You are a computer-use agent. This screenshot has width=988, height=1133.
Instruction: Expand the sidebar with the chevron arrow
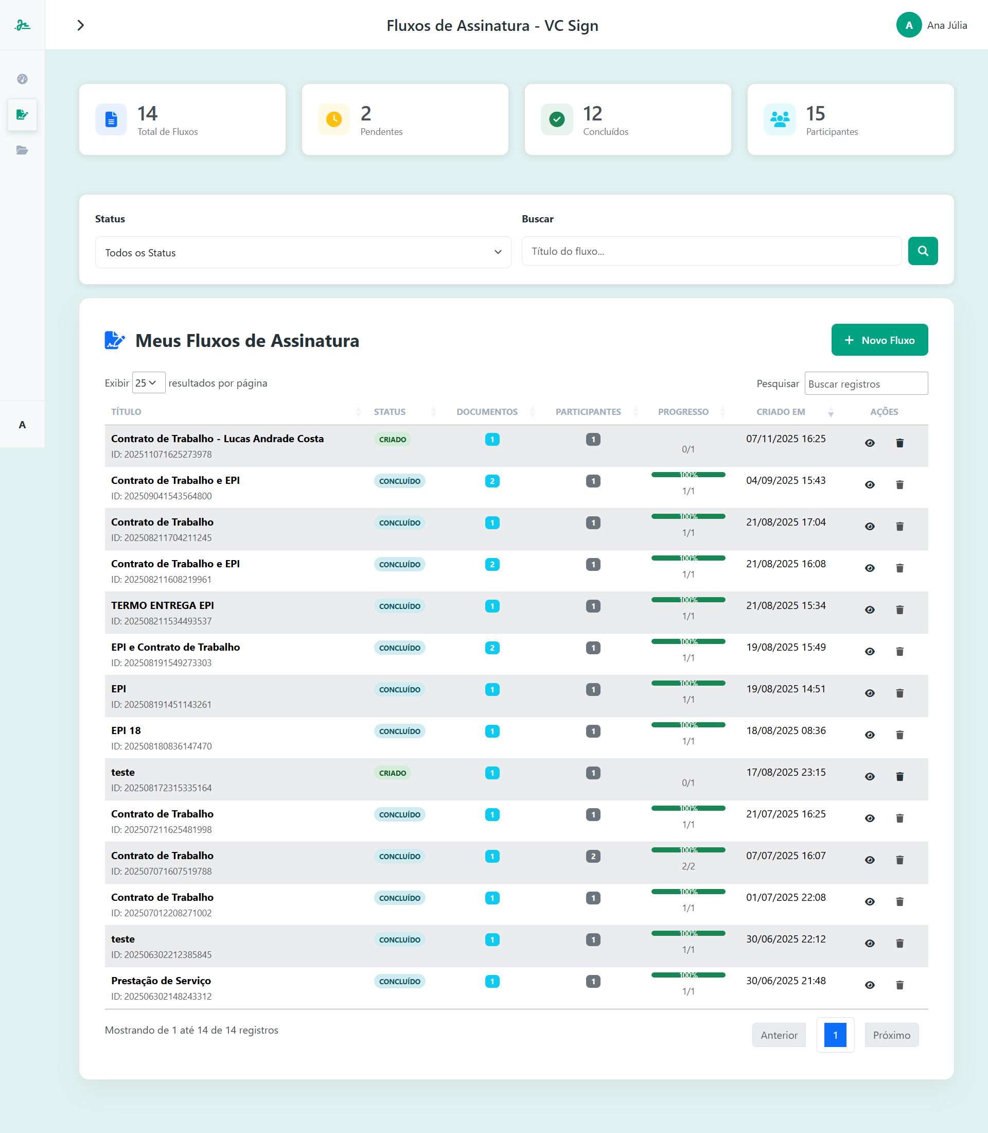pyautogui.click(x=80, y=25)
